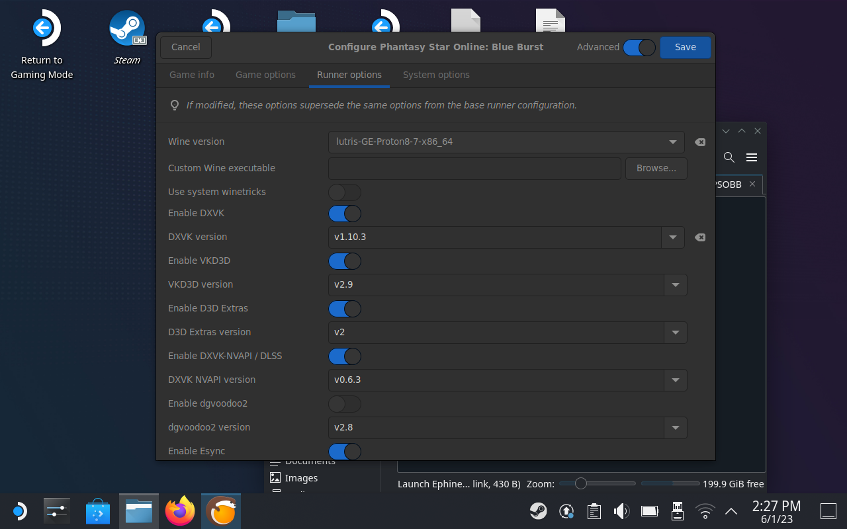Viewport: 847px width, 529px height.
Task: Clear the Wine version override
Action: (699, 142)
